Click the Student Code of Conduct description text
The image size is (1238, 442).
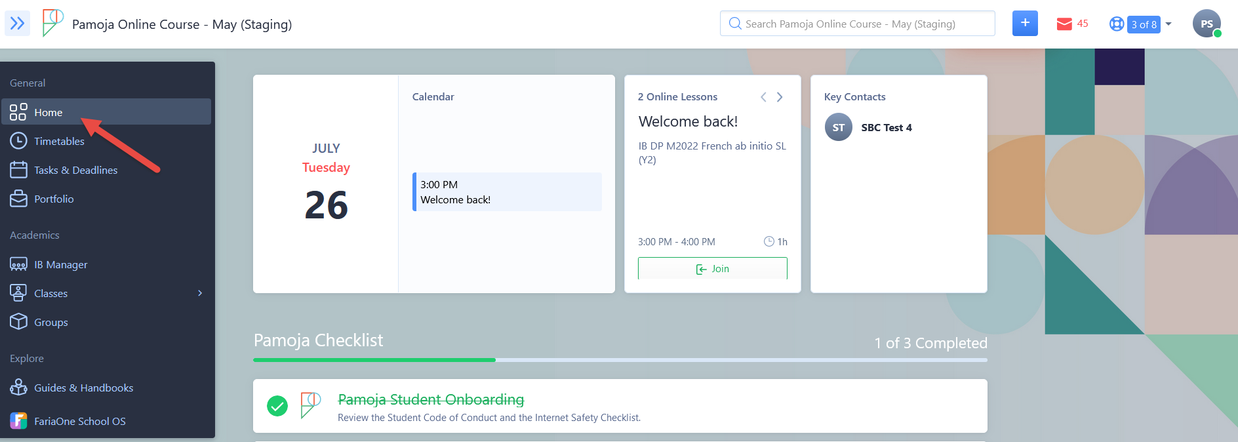pyautogui.click(x=489, y=418)
